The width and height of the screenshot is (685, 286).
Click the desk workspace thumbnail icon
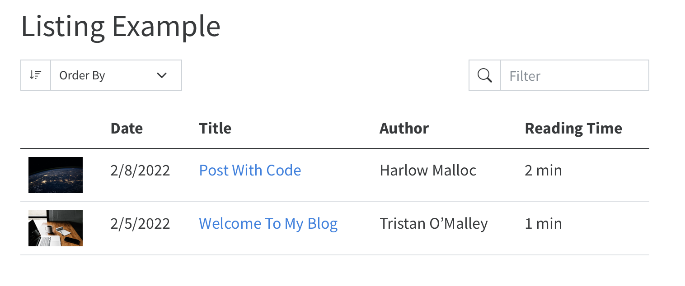click(x=55, y=228)
